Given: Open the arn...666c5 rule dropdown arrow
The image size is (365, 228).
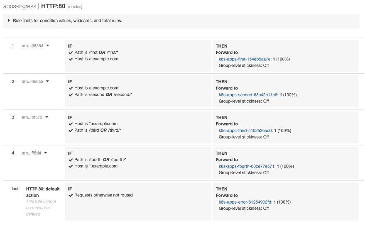Looking at the screenshot, I should click(47, 81).
